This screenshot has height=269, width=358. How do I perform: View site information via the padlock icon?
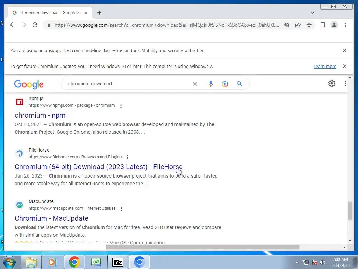point(49,25)
